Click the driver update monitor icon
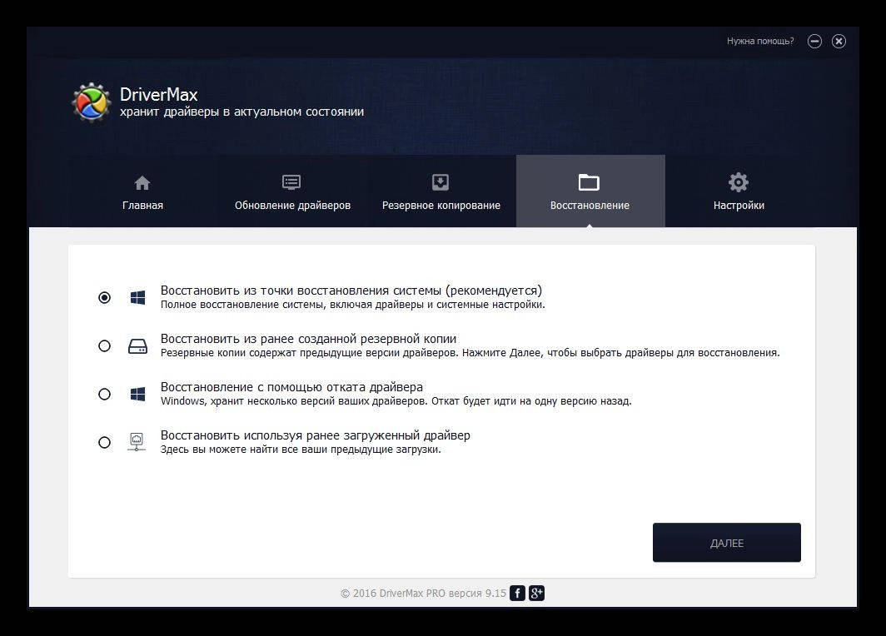The image size is (886, 636). pos(291,182)
